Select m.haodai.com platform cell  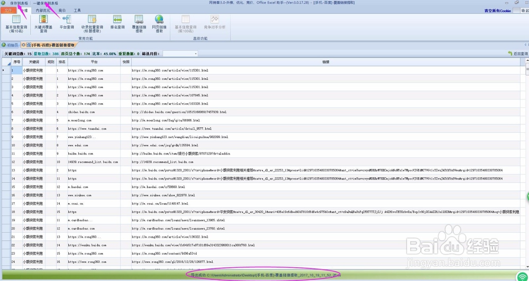[x=94, y=187]
